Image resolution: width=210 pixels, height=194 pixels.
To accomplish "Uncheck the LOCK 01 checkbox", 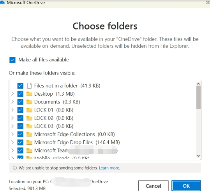I will coord(20,110).
